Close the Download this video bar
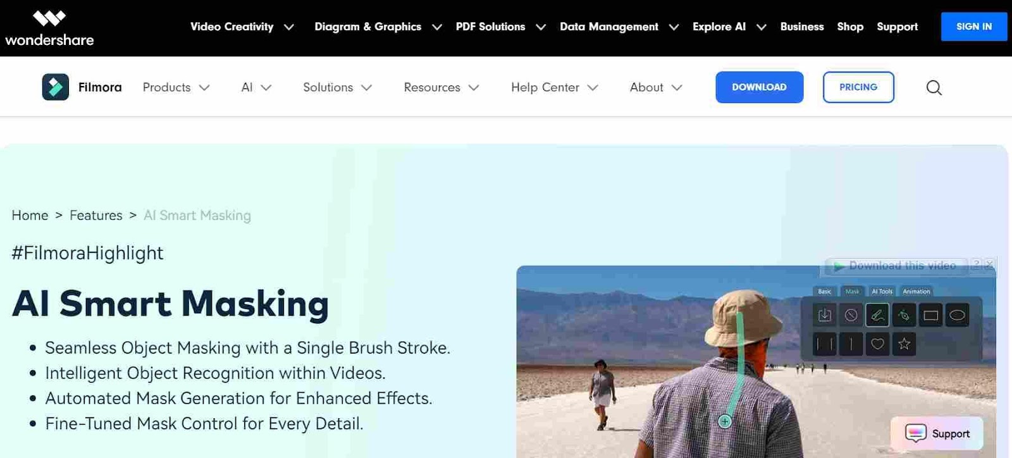This screenshot has width=1012, height=458. pos(990,264)
